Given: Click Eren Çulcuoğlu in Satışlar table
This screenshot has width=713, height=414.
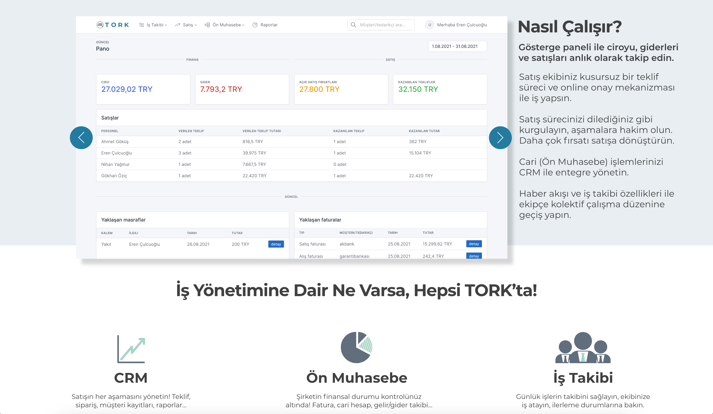Looking at the screenshot, I should coord(117,153).
